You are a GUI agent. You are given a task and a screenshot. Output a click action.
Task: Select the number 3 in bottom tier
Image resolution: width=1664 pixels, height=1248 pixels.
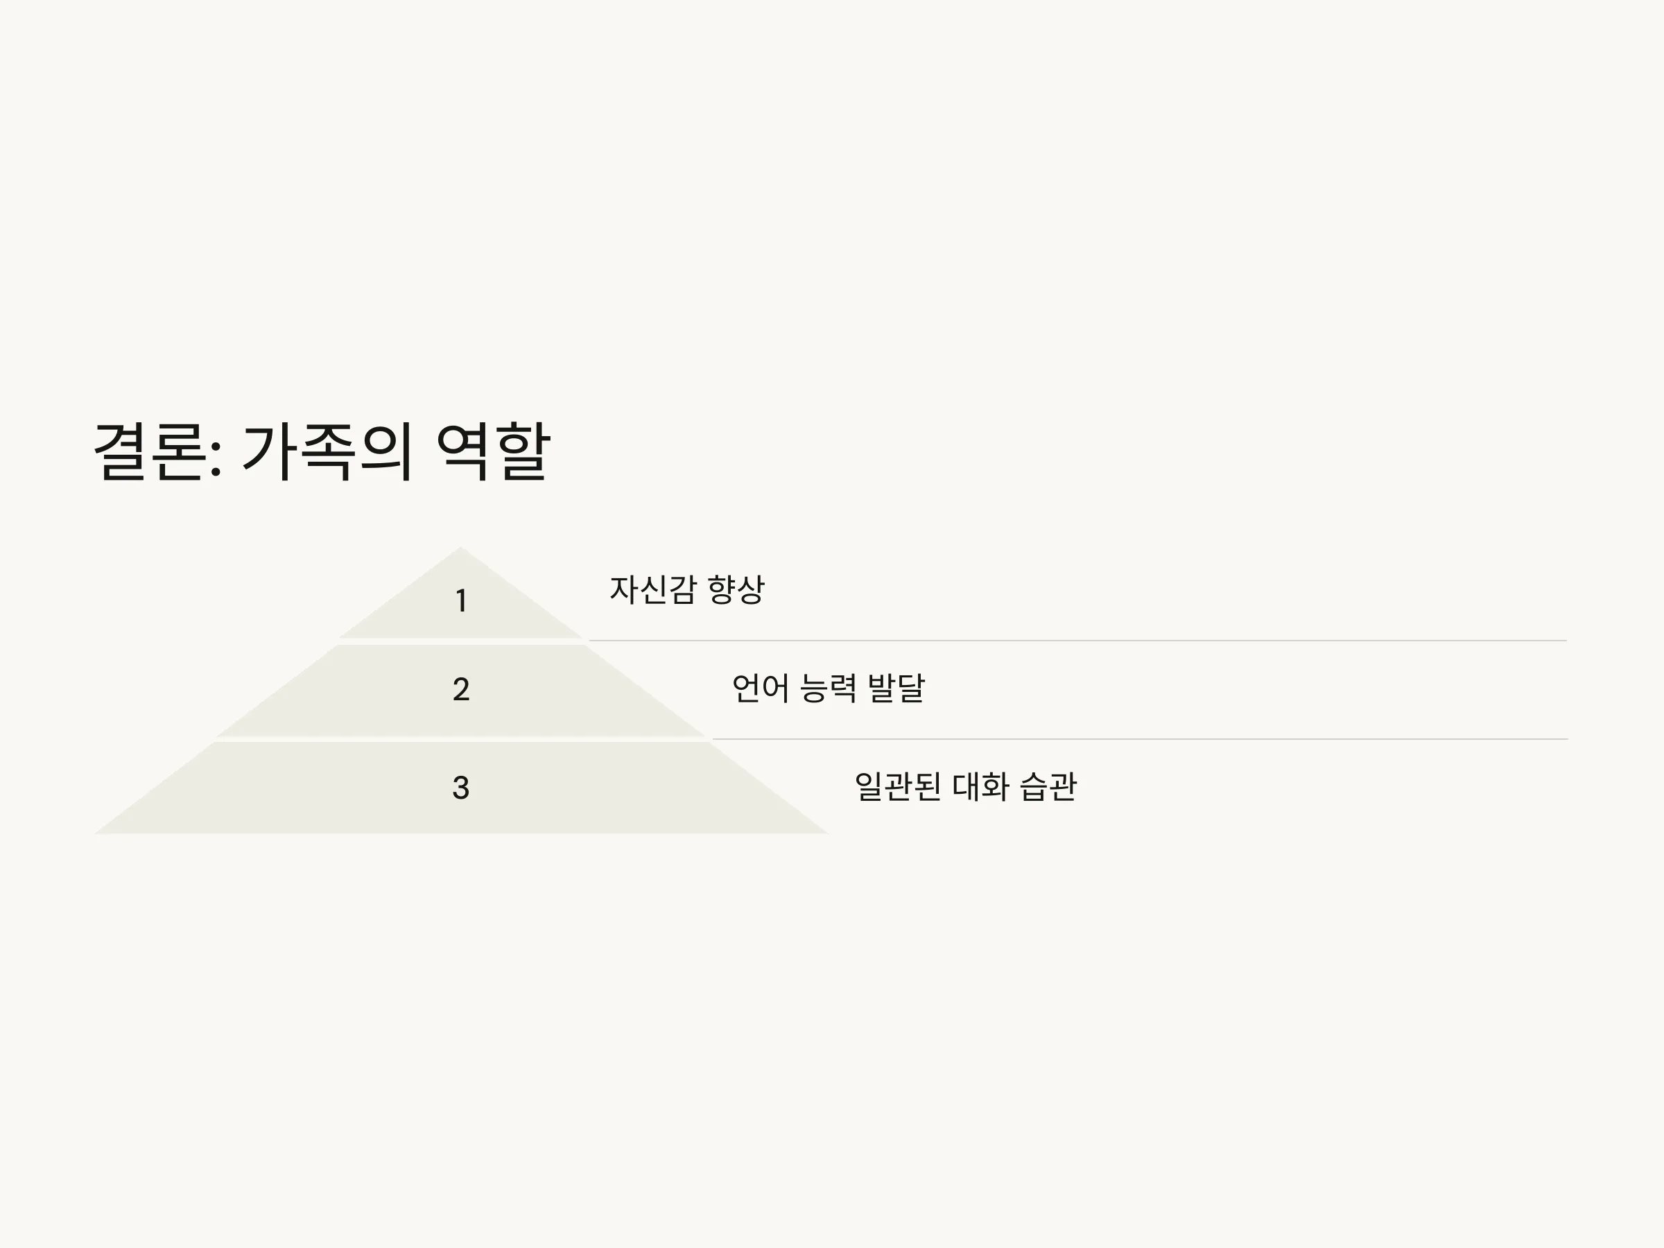pos(461,788)
